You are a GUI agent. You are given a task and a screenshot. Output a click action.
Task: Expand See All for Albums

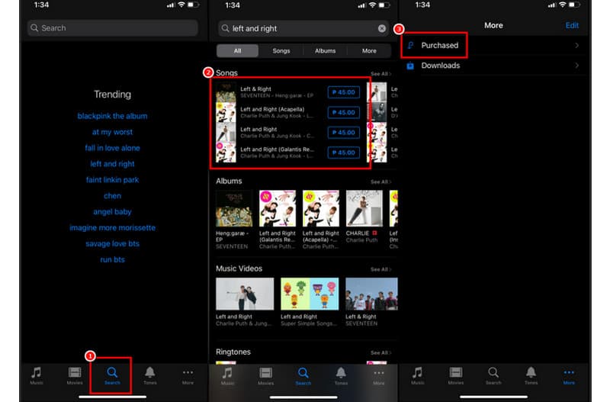coord(380,182)
